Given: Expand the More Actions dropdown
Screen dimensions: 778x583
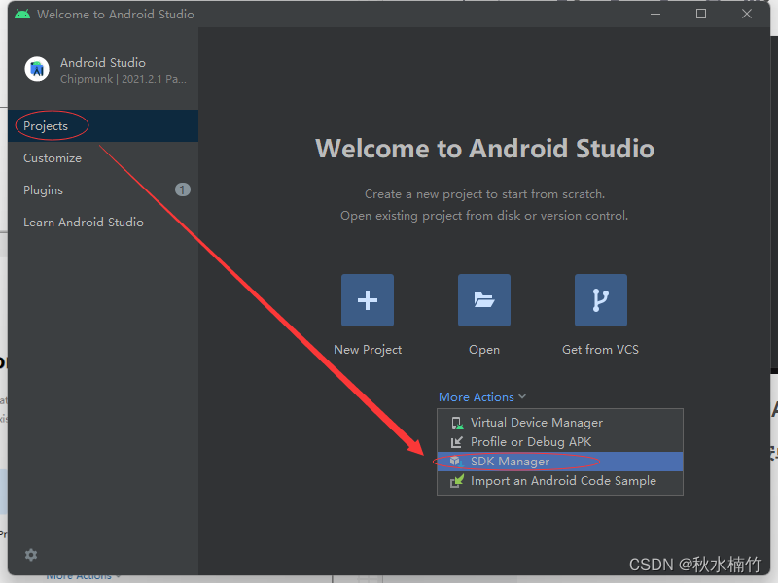Looking at the screenshot, I should pos(481,397).
